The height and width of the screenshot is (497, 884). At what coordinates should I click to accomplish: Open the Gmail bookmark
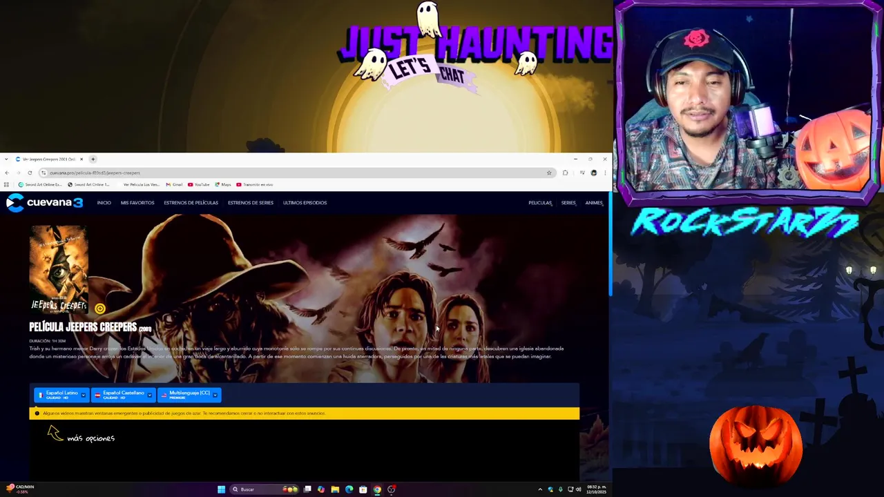pyautogui.click(x=174, y=185)
